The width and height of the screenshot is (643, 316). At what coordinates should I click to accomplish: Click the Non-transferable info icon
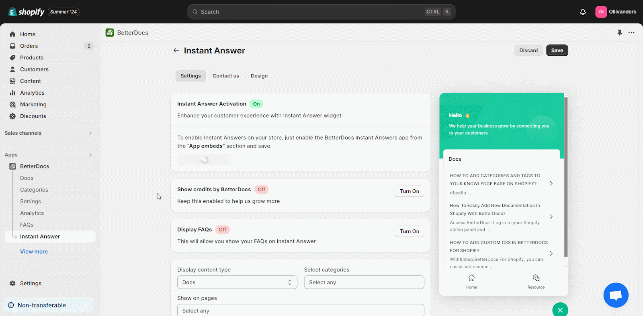pos(11,305)
